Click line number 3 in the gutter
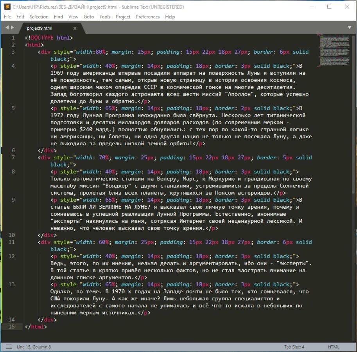 (13, 52)
